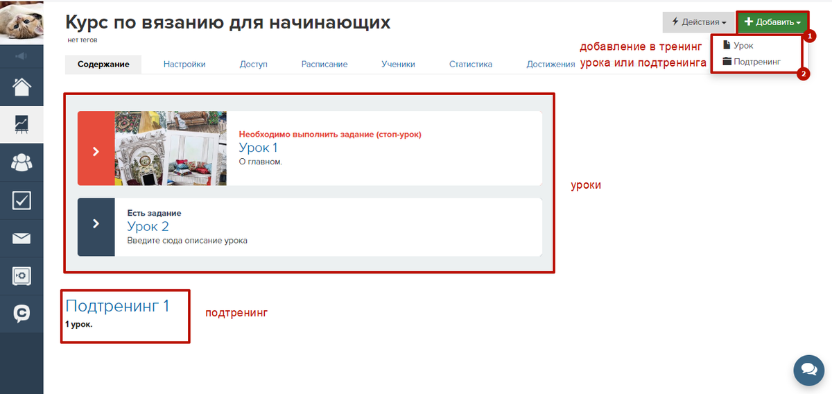Open the safe icon in sidebar
Screen dimensions: 832x394
click(x=21, y=276)
